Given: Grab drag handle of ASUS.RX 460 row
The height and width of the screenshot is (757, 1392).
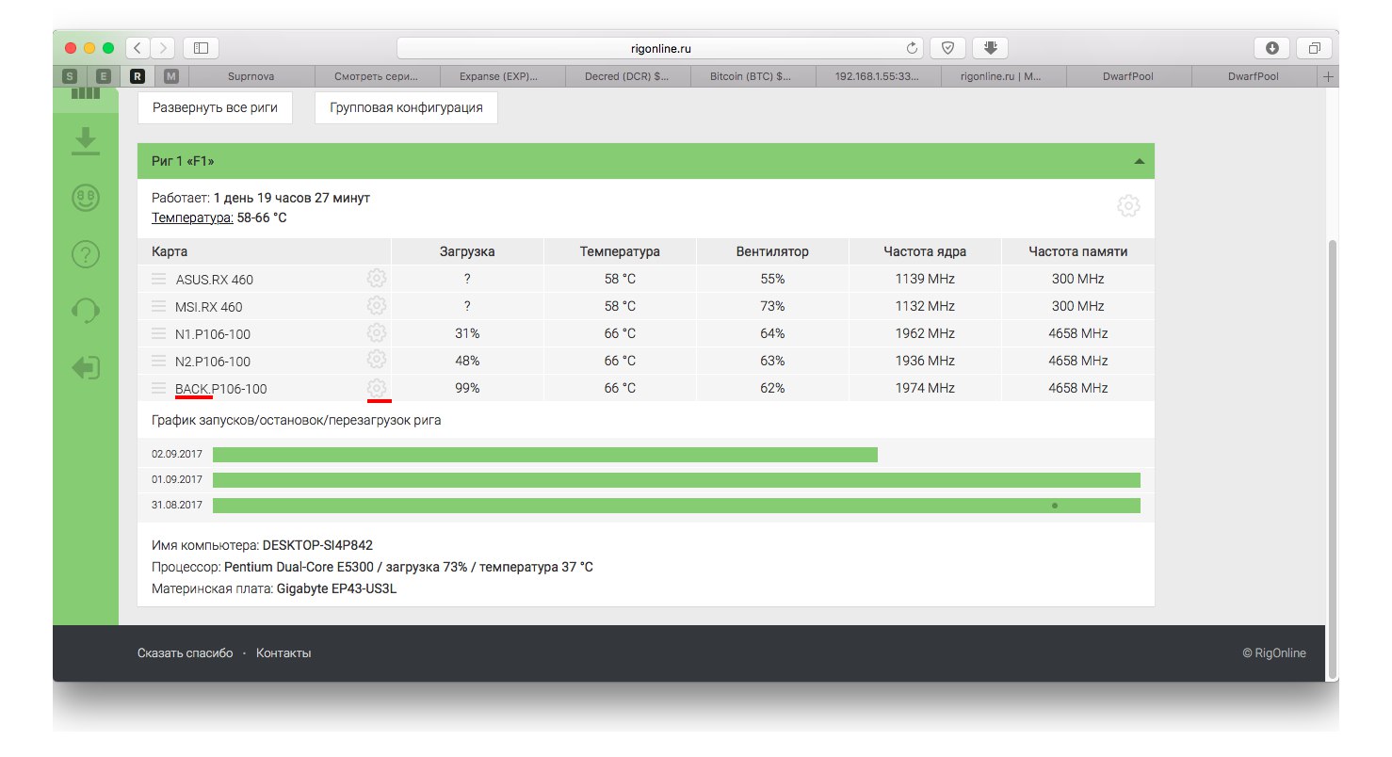Looking at the screenshot, I should click(x=158, y=279).
